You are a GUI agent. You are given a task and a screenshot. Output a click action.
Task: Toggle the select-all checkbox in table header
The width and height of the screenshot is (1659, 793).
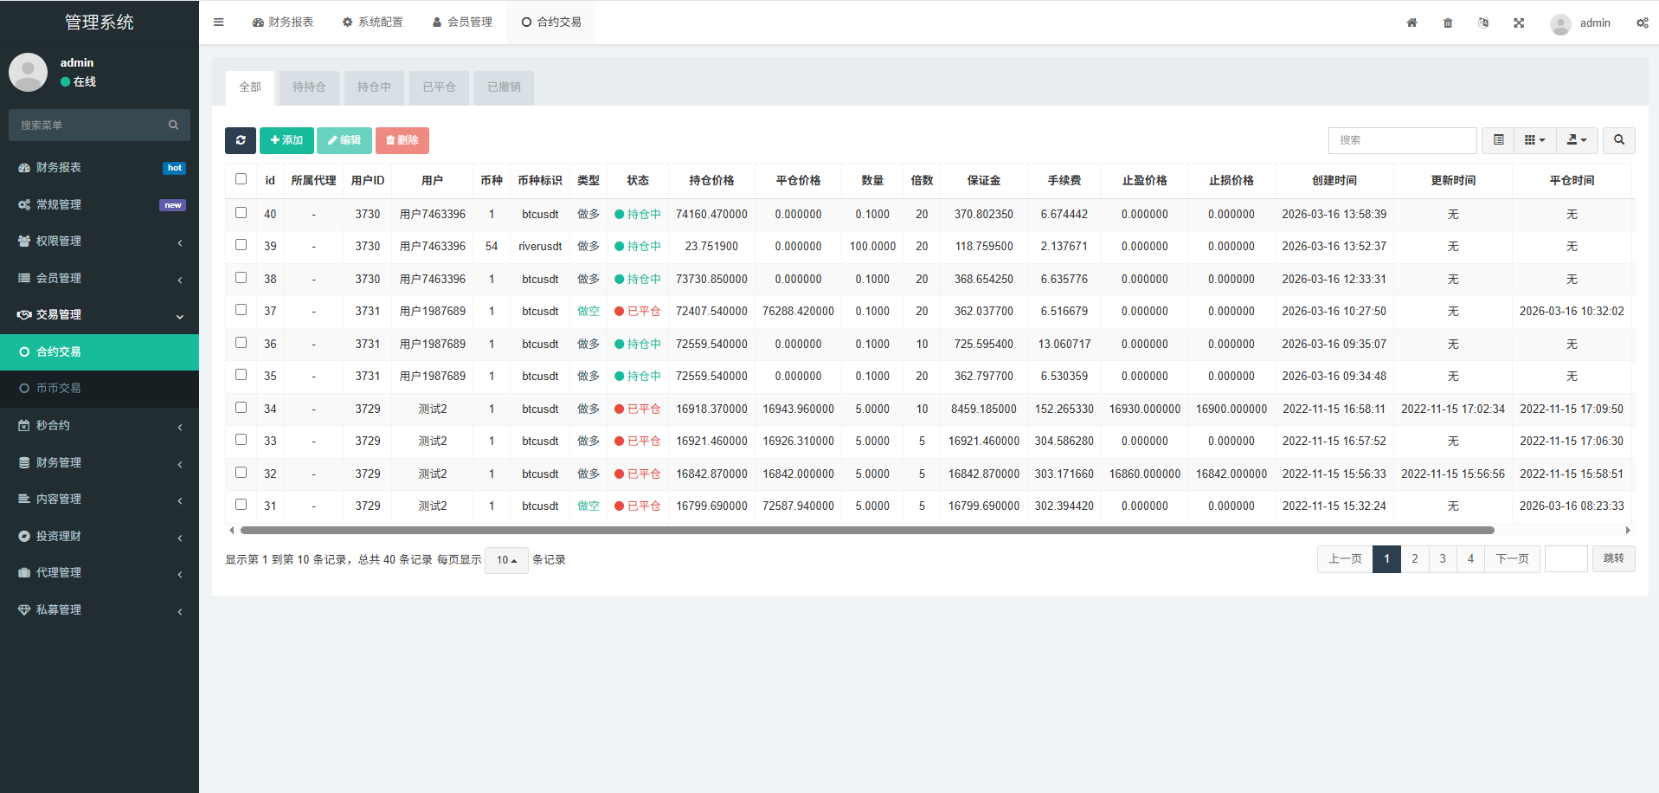coord(241,179)
